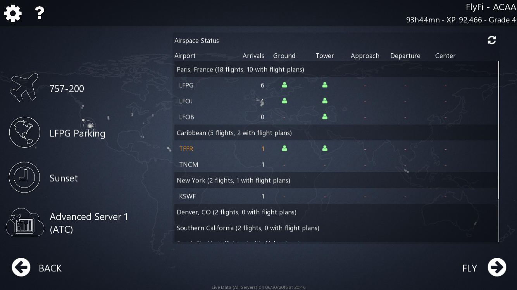Click the cloud server selection icon
The width and height of the screenshot is (517, 290).
pos(24,222)
